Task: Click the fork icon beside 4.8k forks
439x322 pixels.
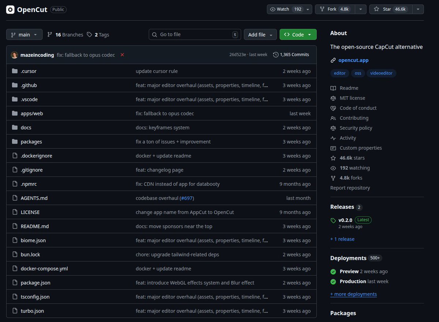Action: 333,178
